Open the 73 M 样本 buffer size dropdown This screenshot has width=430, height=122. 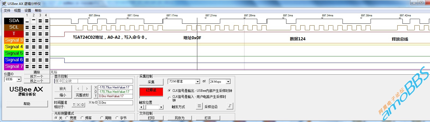(x=198, y=82)
